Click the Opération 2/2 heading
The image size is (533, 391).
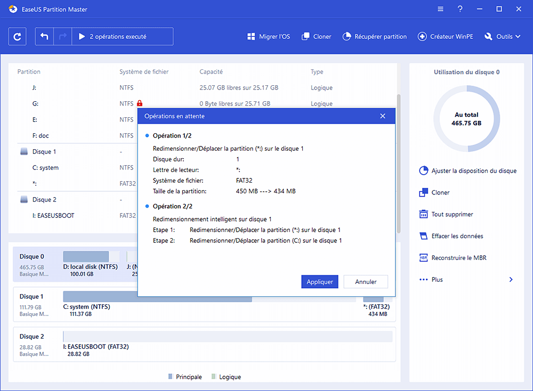click(x=172, y=206)
